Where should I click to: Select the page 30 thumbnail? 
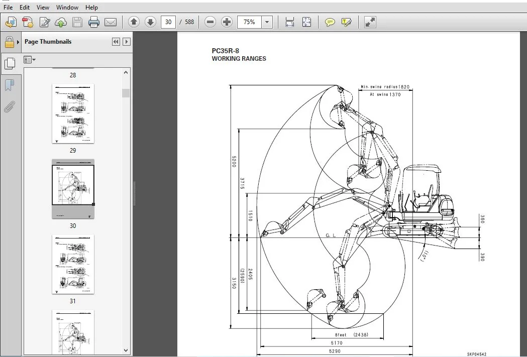point(73,189)
